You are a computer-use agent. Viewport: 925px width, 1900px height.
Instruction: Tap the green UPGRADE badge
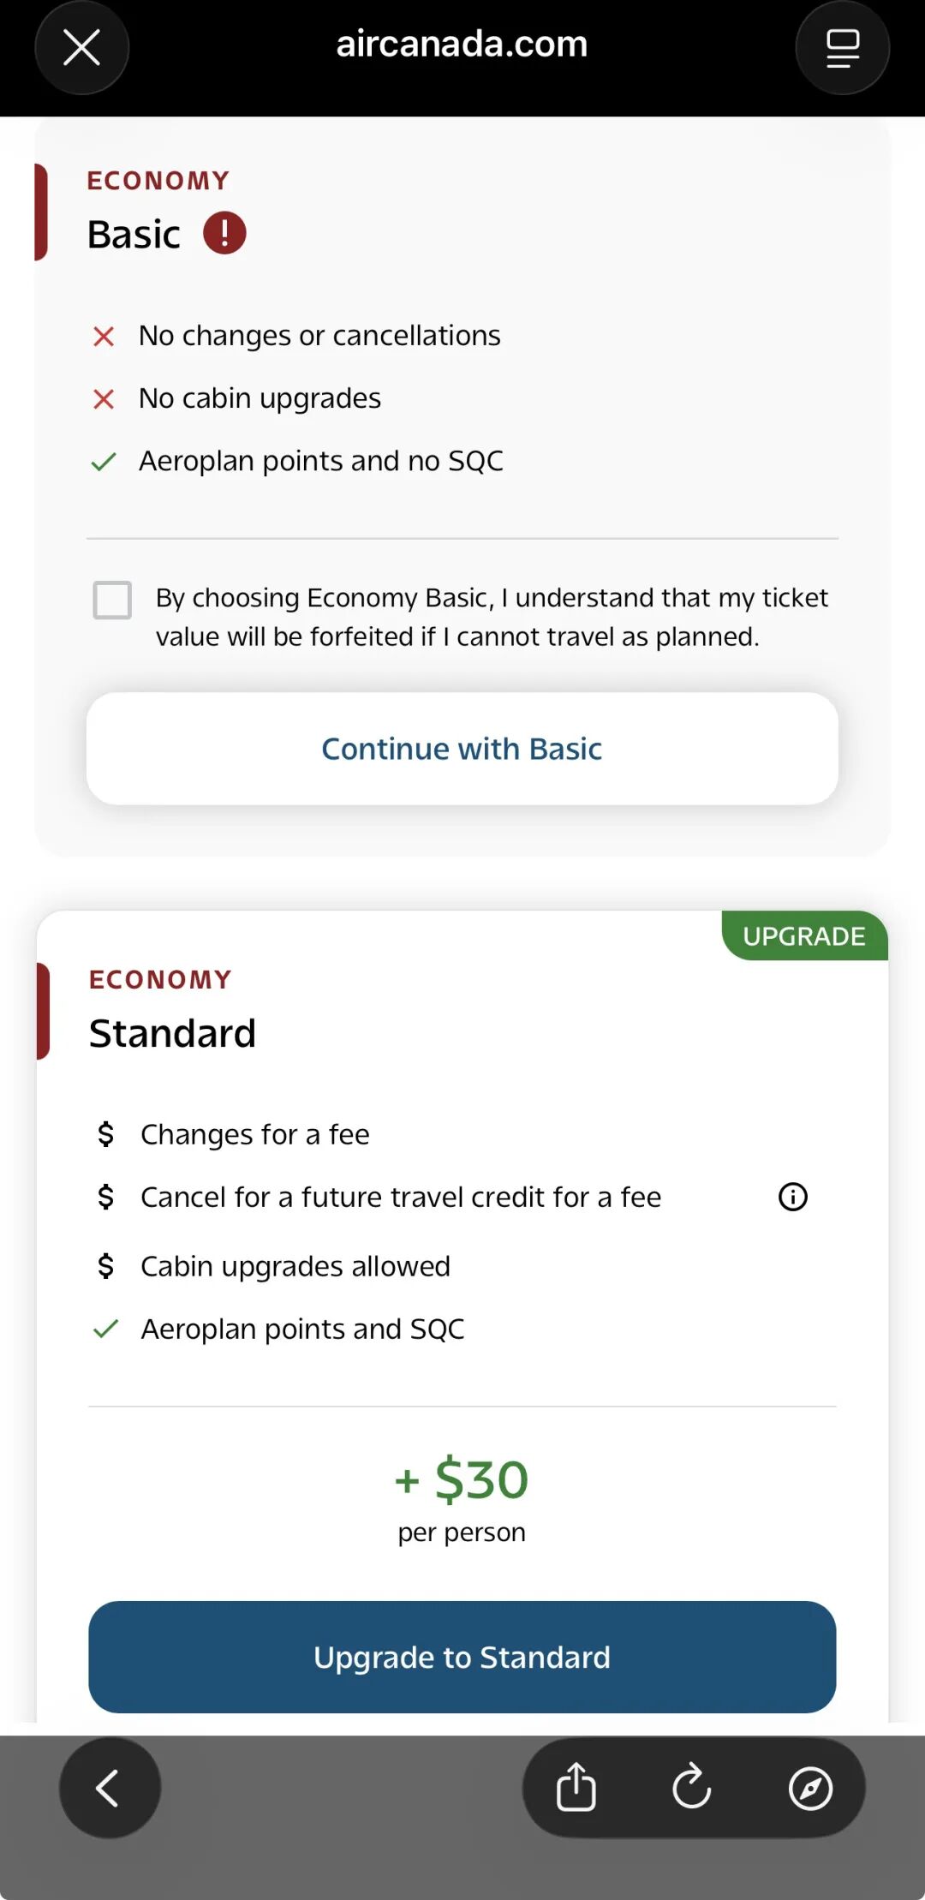click(x=803, y=935)
